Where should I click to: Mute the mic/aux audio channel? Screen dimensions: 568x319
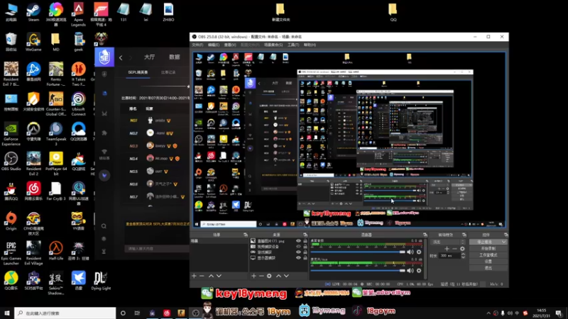click(x=410, y=271)
